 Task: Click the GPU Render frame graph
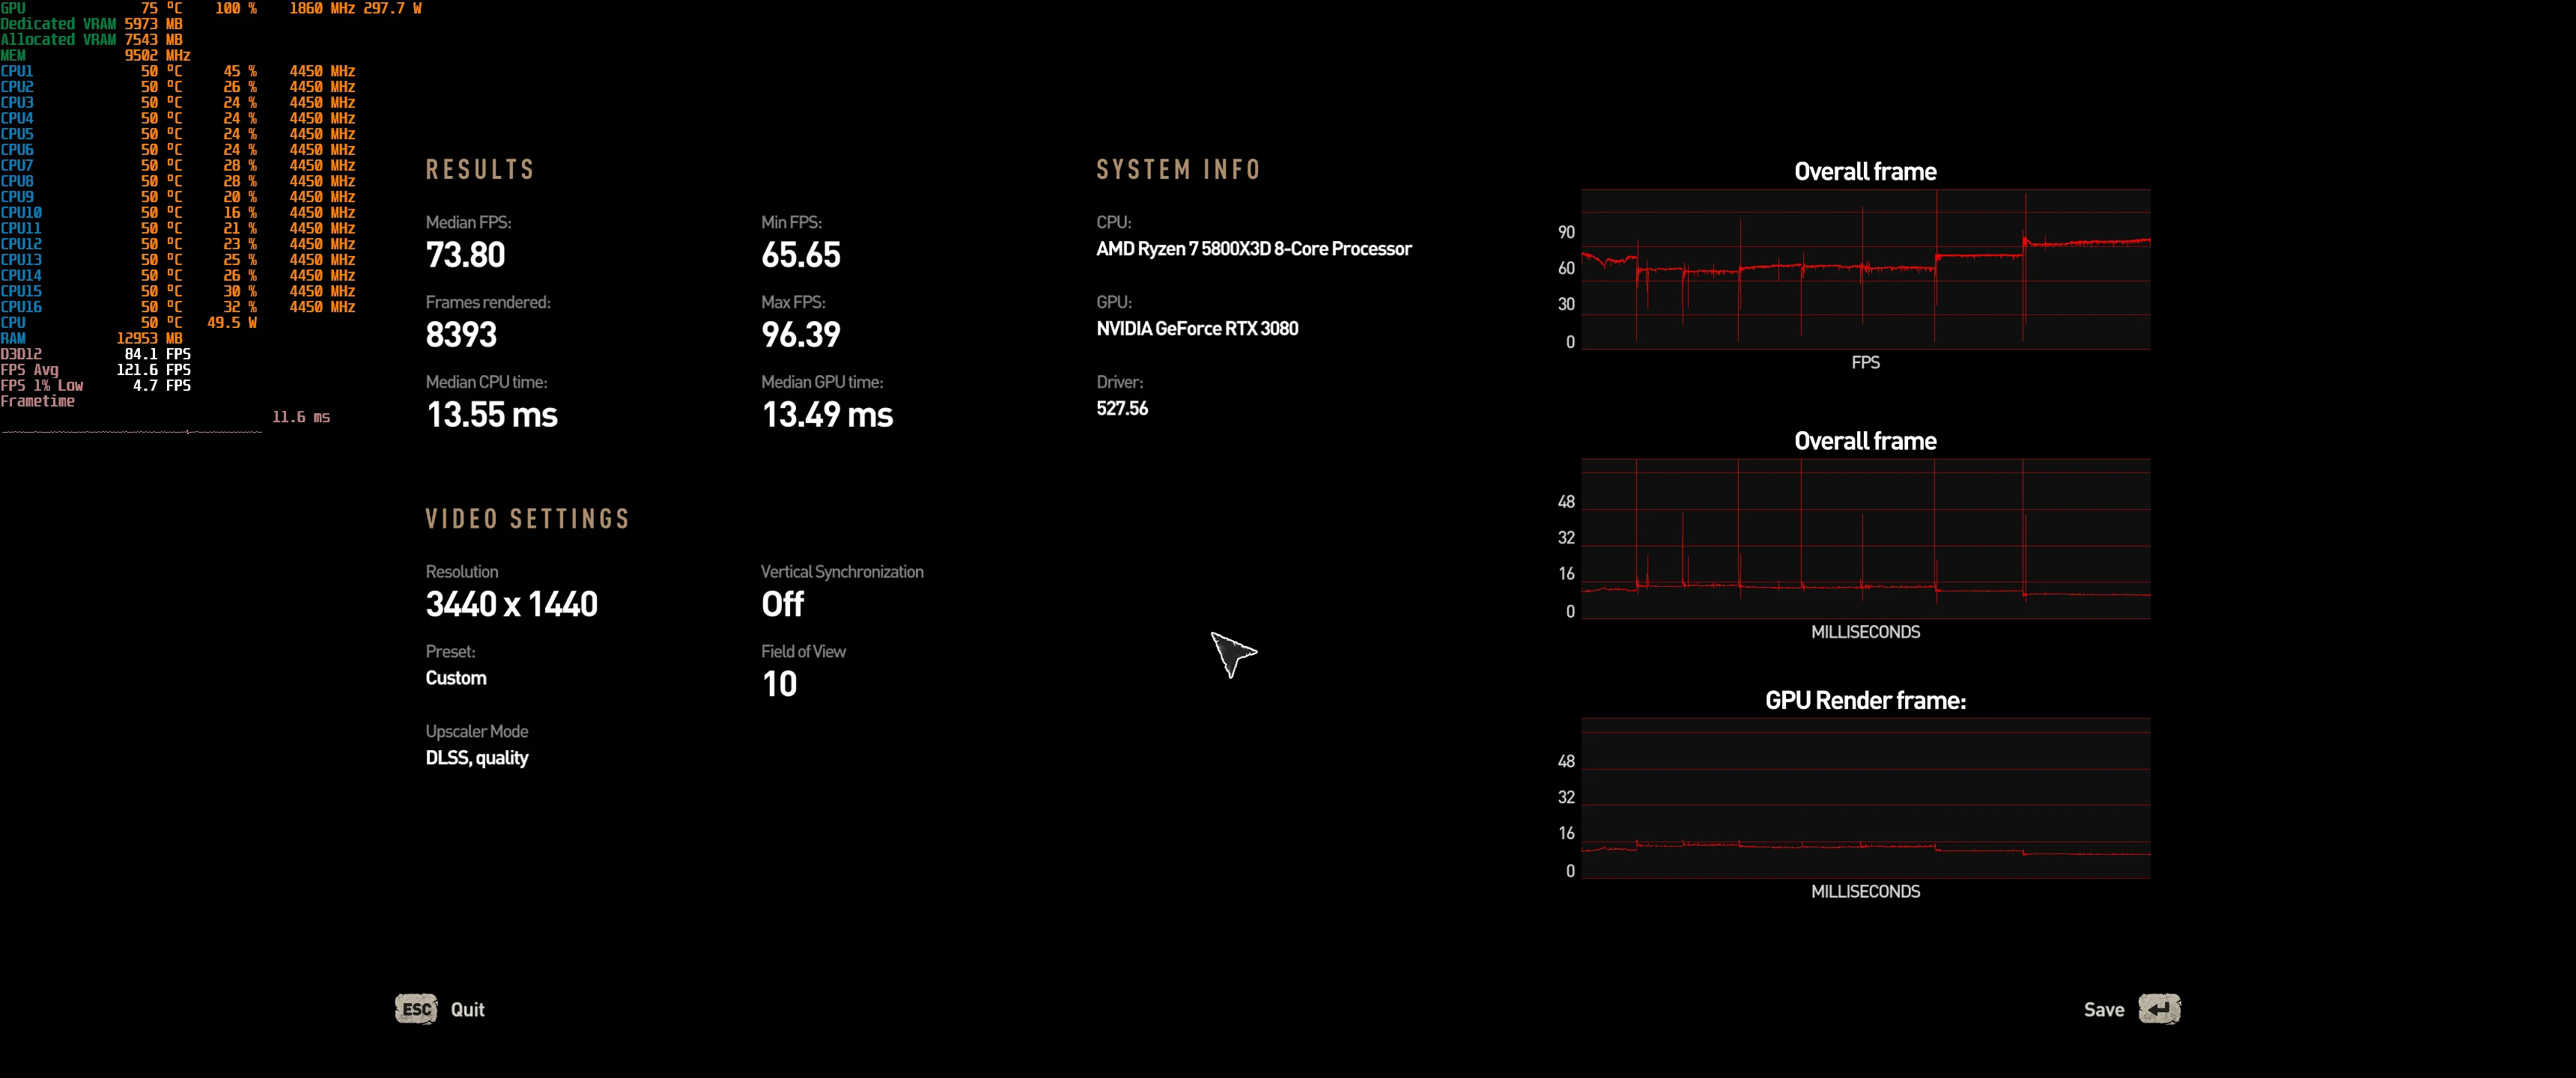pyautogui.click(x=1865, y=798)
